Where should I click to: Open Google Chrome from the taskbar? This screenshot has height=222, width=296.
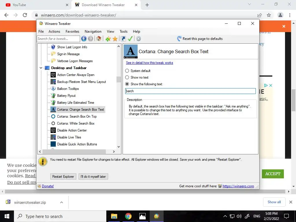point(128,216)
